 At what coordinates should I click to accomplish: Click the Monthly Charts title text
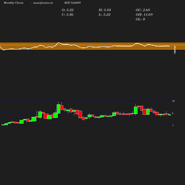point(13,3)
